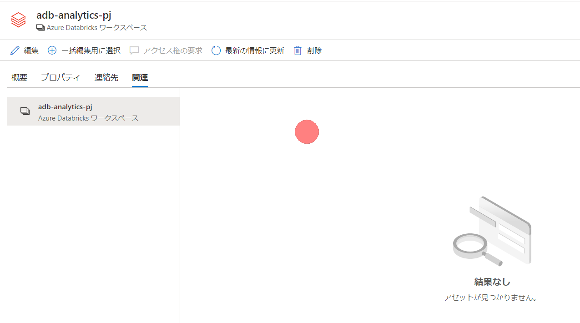Click the 削除 command in the toolbar
Image resolution: width=580 pixels, height=323 pixels.
click(314, 50)
